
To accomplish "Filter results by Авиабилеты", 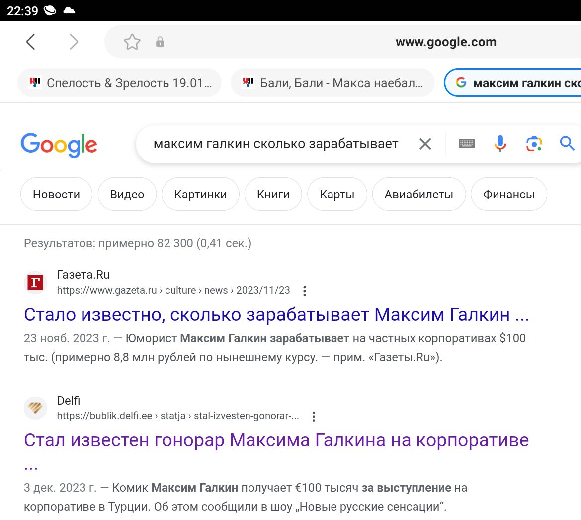I will 418,194.
